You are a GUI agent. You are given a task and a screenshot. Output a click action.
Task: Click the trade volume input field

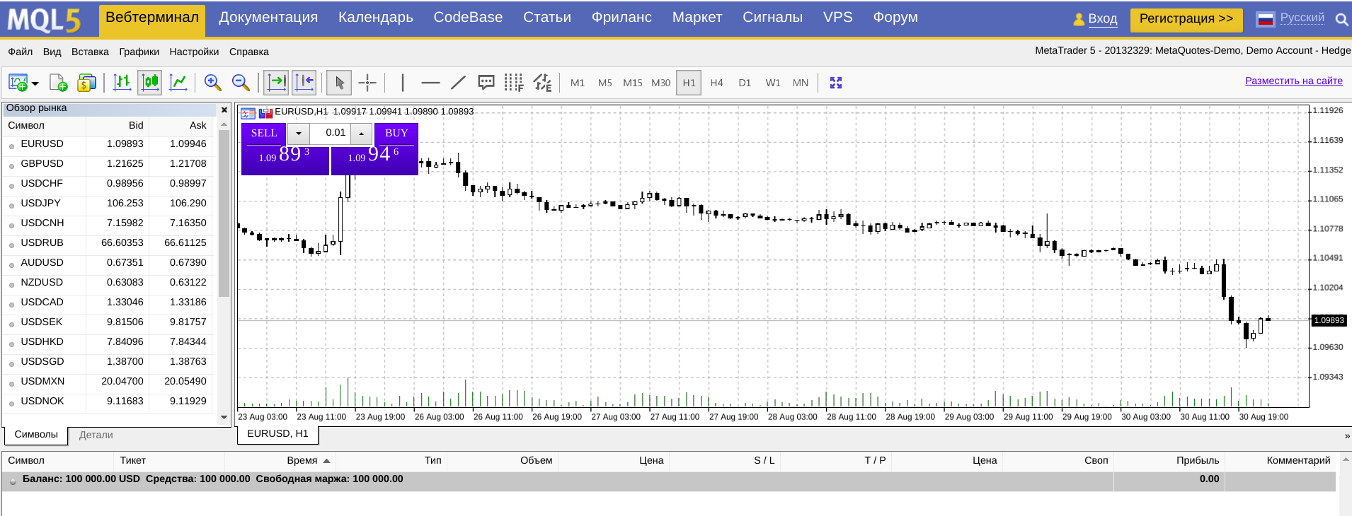coord(331,133)
